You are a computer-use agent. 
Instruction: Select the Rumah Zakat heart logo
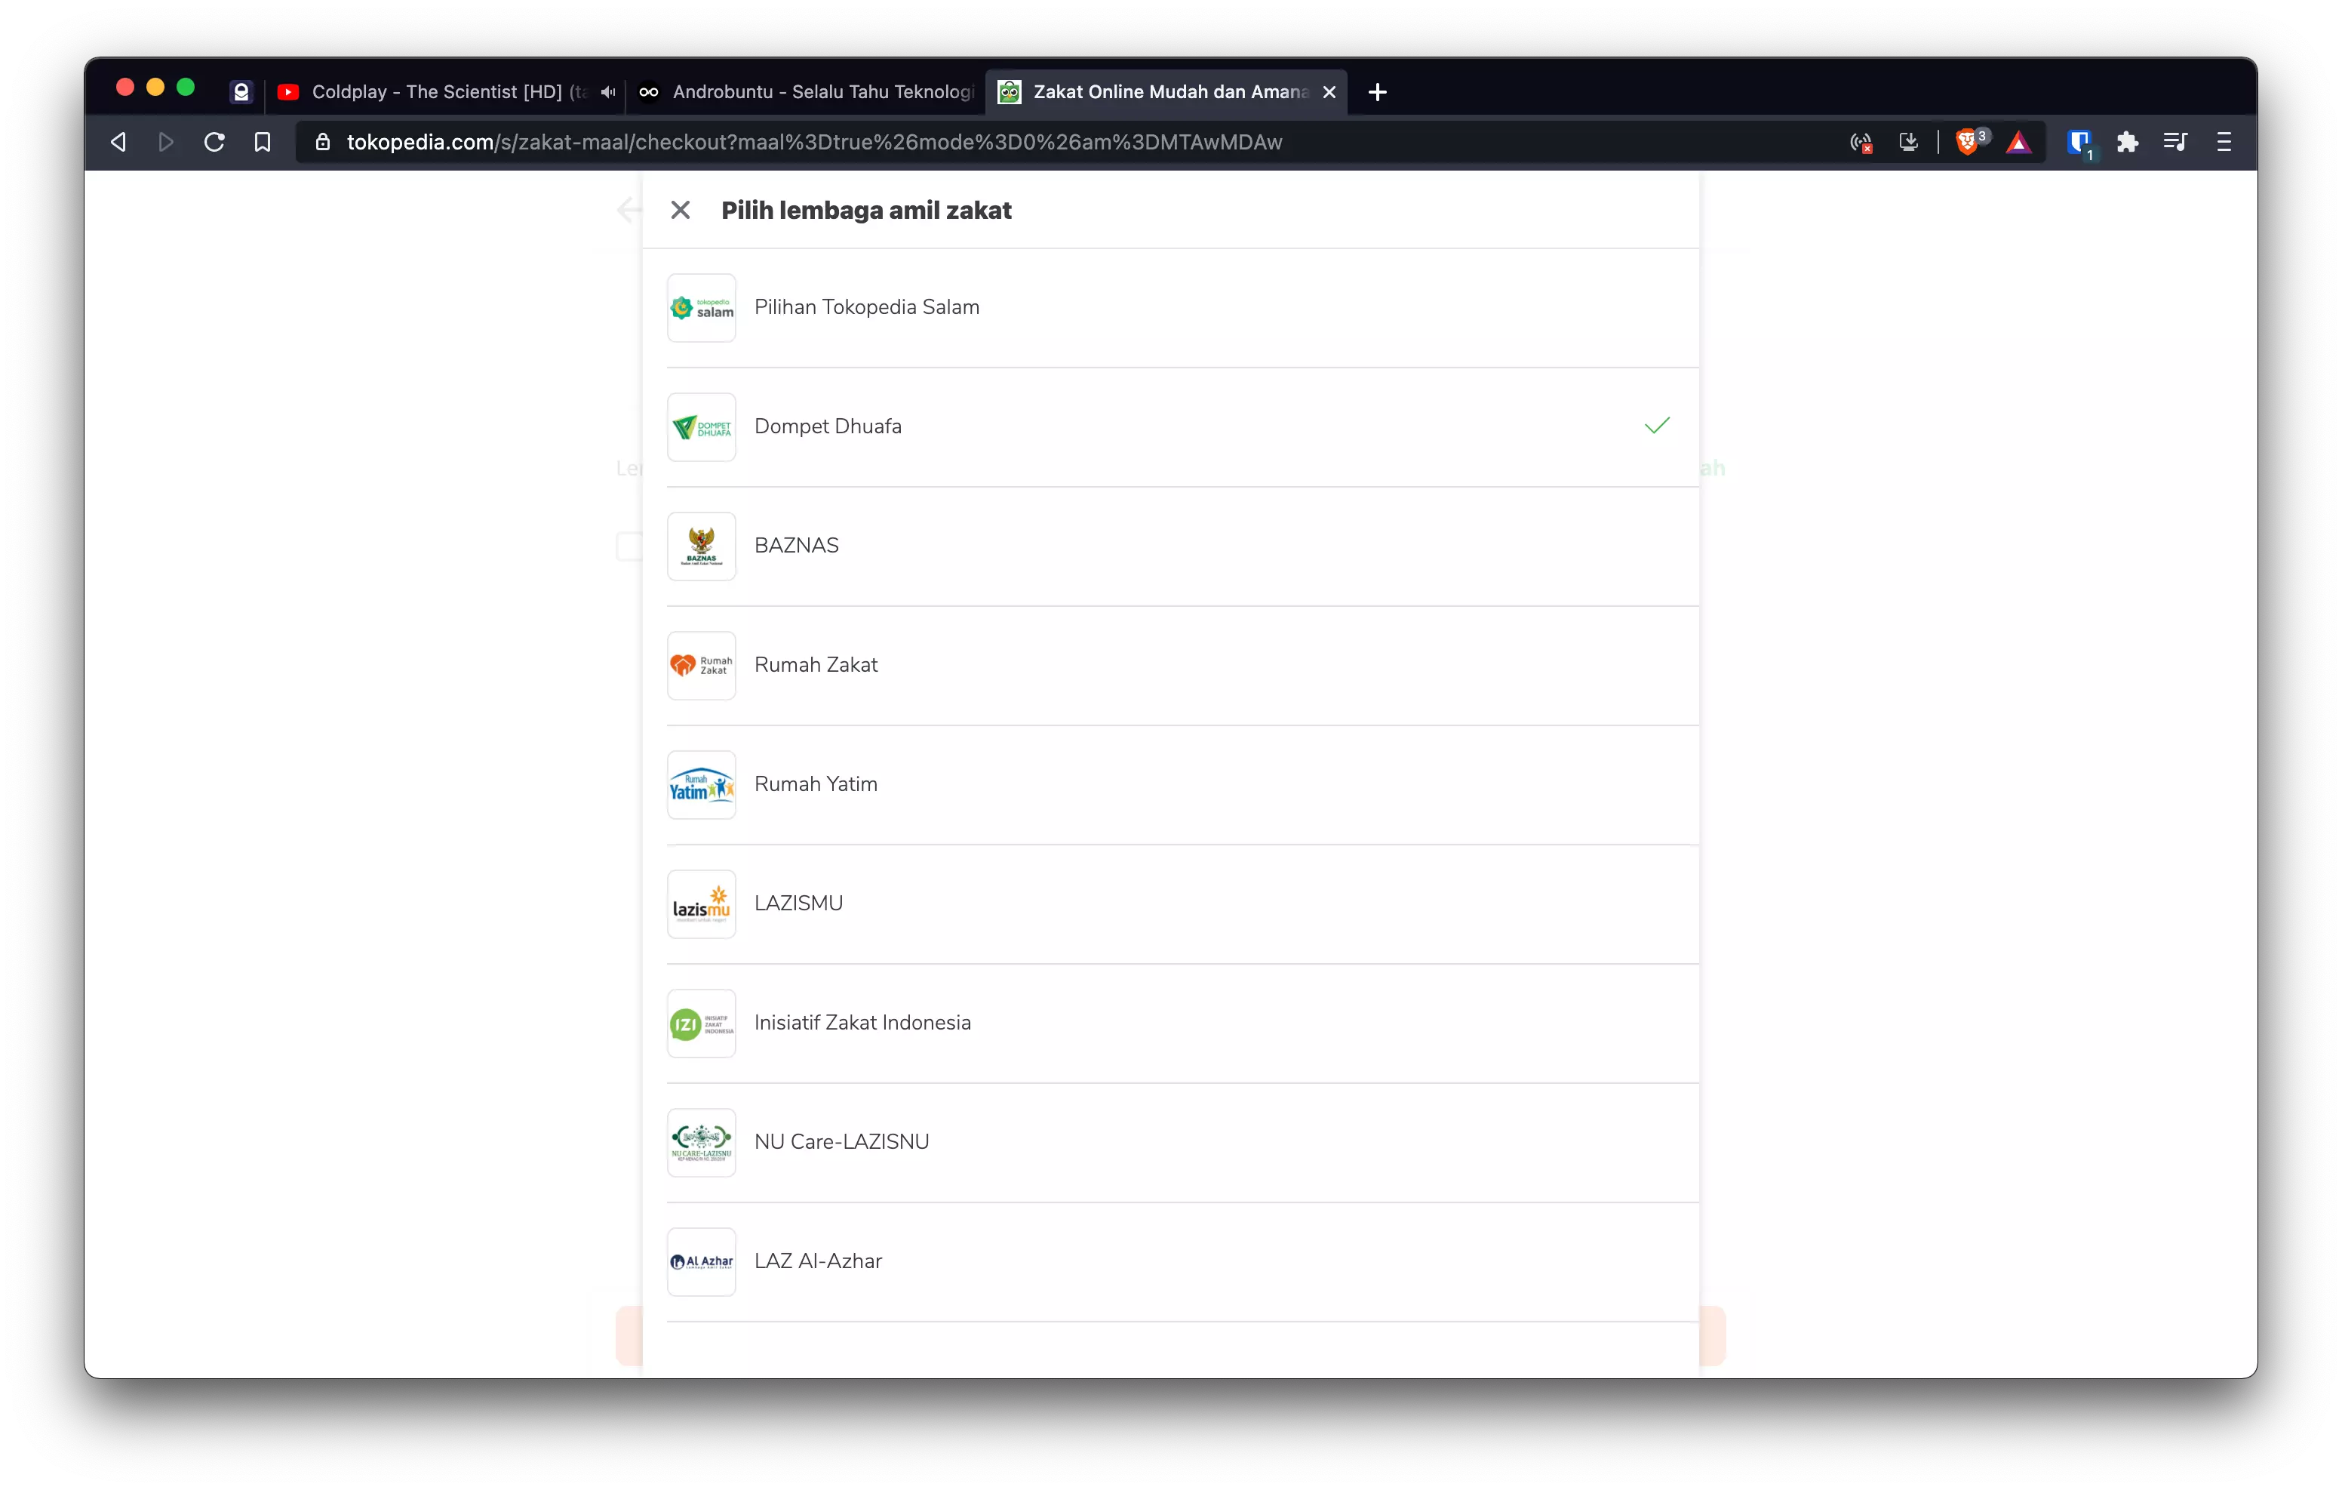pyautogui.click(x=700, y=666)
